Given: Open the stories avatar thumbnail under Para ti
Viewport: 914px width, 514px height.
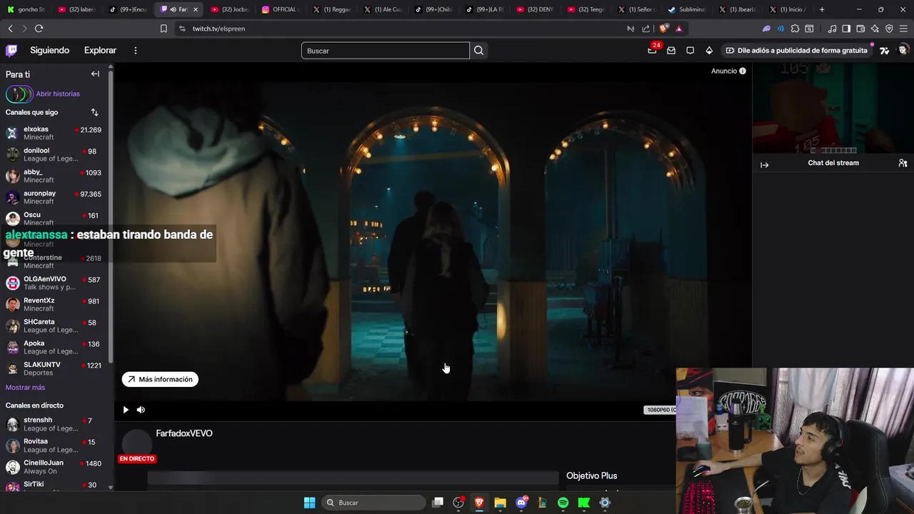Looking at the screenshot, I should 19,94.
